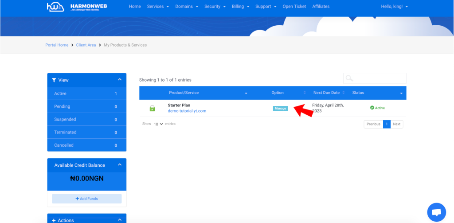
Task: Click the Option column sort icon
Action: [305, 93]
